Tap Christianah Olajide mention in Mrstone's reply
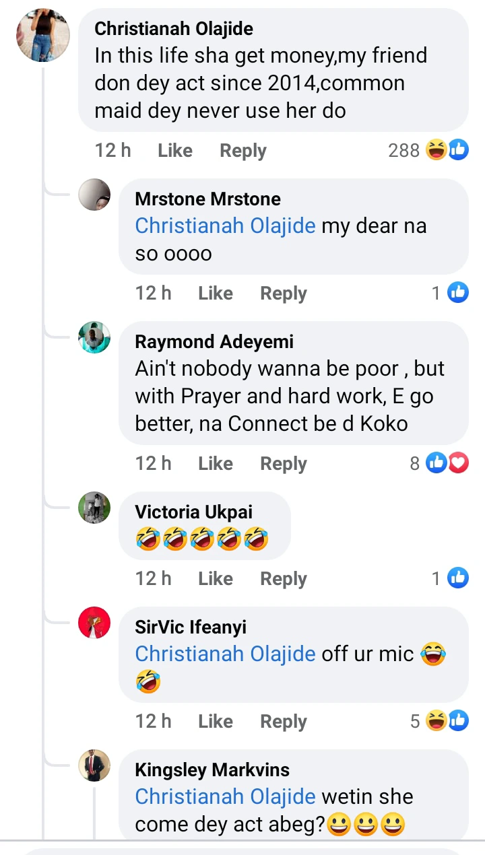 tap(225, 226)
